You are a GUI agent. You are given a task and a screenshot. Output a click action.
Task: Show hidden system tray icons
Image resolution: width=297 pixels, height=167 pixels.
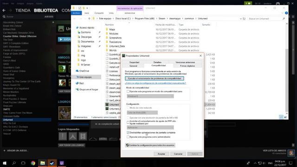[x=255, y=163]
